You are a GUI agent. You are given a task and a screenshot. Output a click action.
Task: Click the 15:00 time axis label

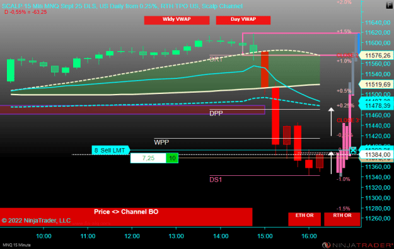(x=265, y=236)
